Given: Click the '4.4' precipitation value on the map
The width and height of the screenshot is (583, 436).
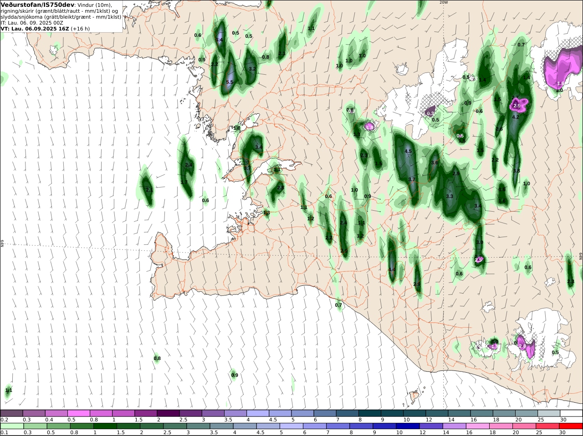Looking at the screenshot, I should 392,269.
